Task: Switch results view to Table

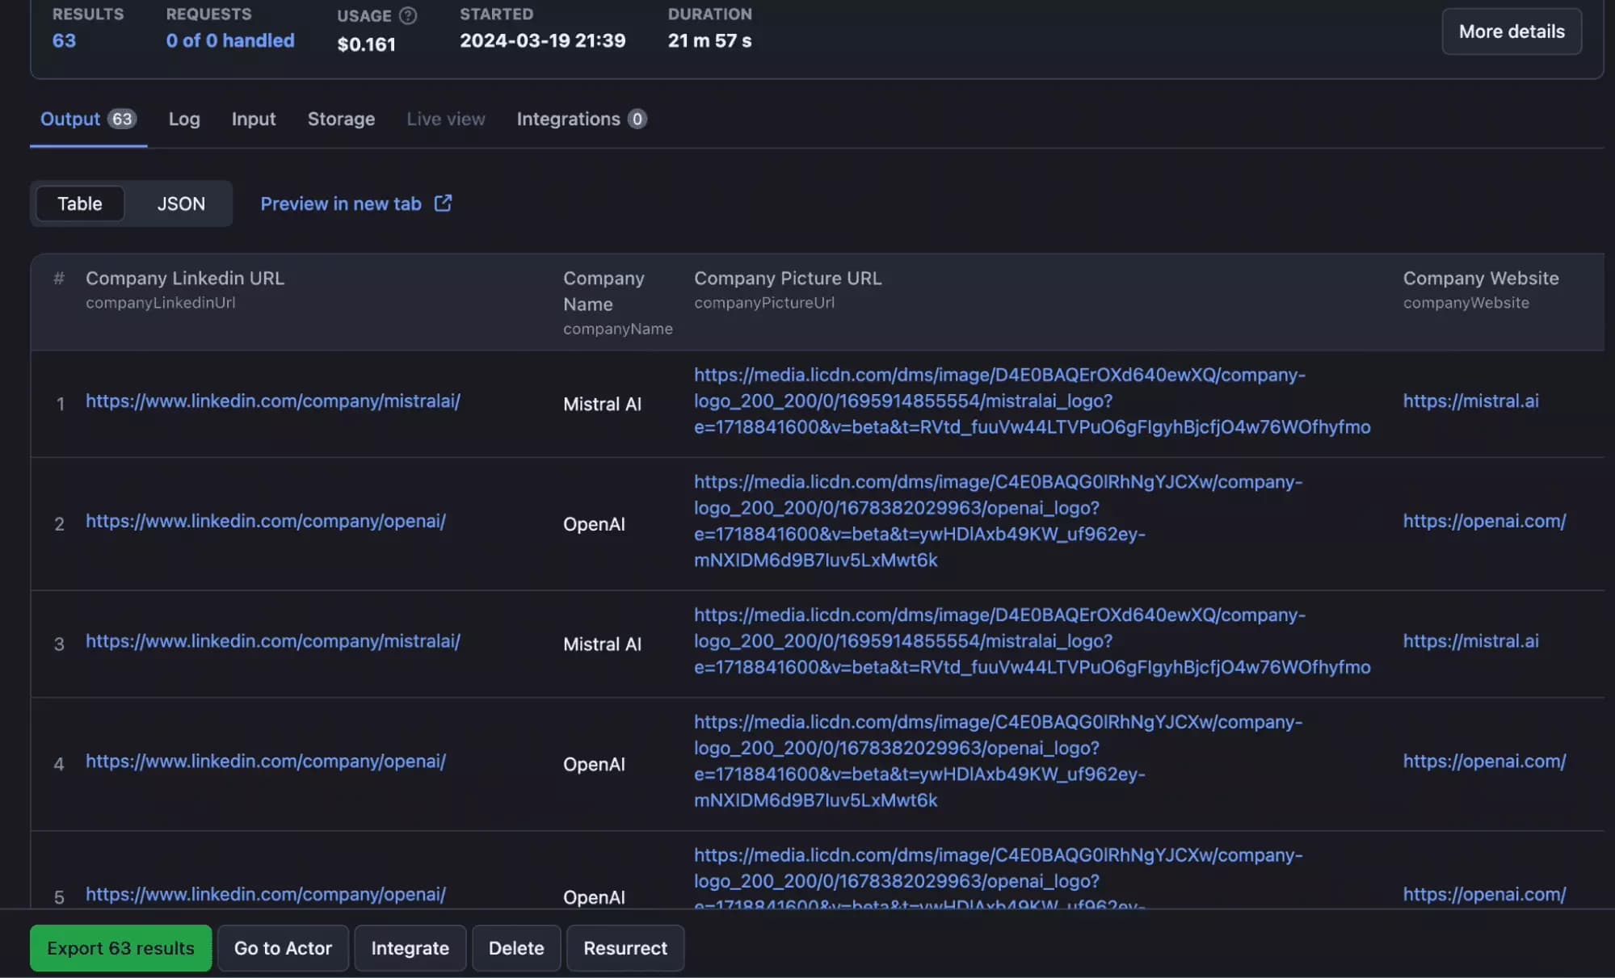Action: (79, 204)
